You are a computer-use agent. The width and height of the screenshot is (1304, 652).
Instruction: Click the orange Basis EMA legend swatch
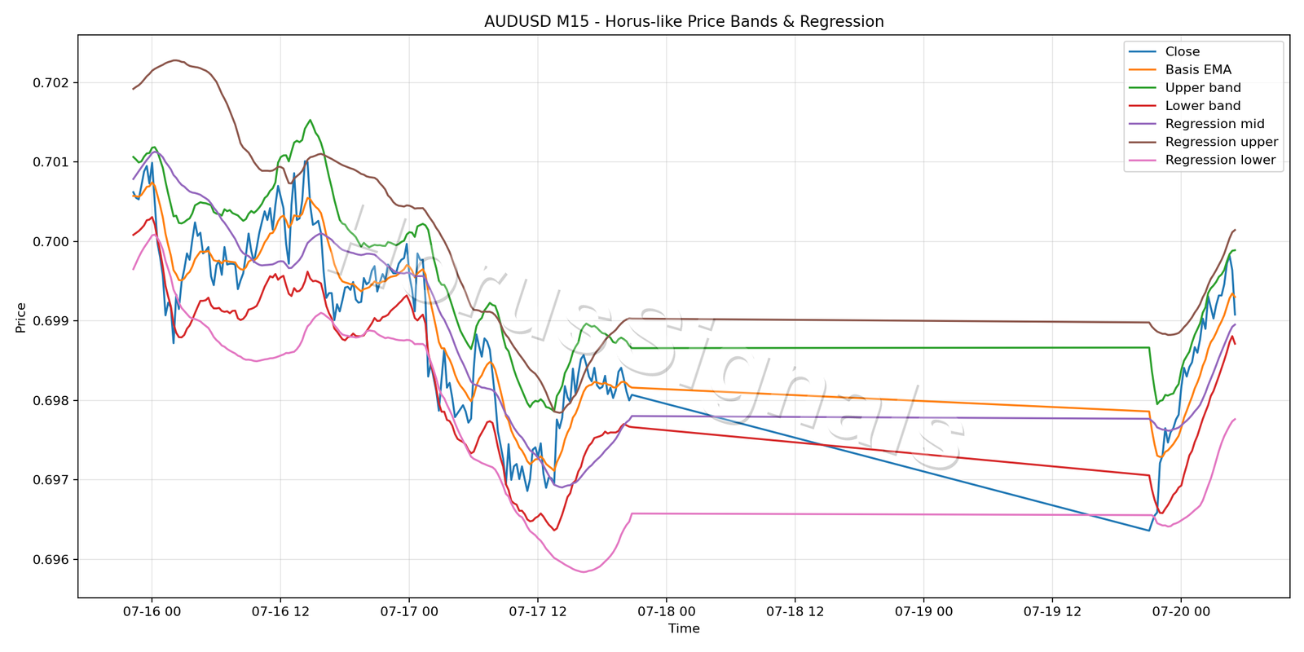[1143, 70]
